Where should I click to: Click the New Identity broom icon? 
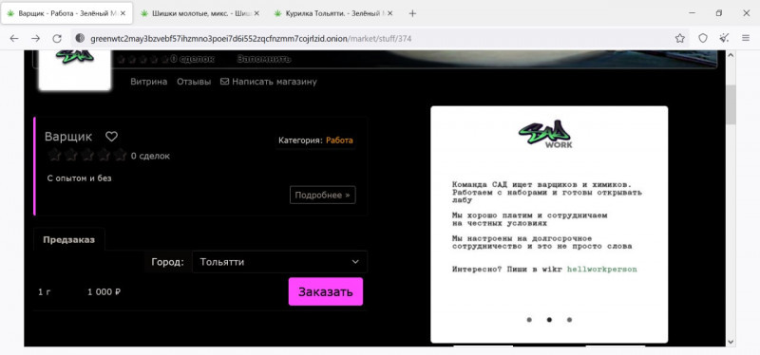click(724, 38)
